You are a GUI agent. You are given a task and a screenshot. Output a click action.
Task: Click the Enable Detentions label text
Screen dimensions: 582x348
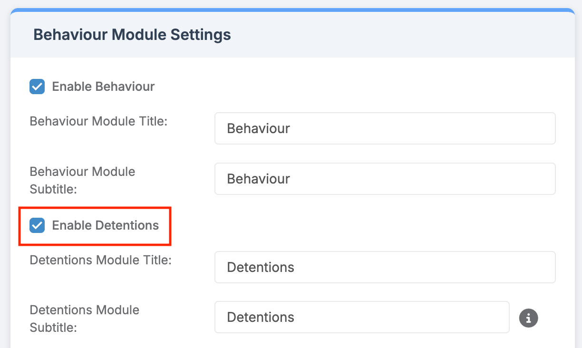[105, 225]
